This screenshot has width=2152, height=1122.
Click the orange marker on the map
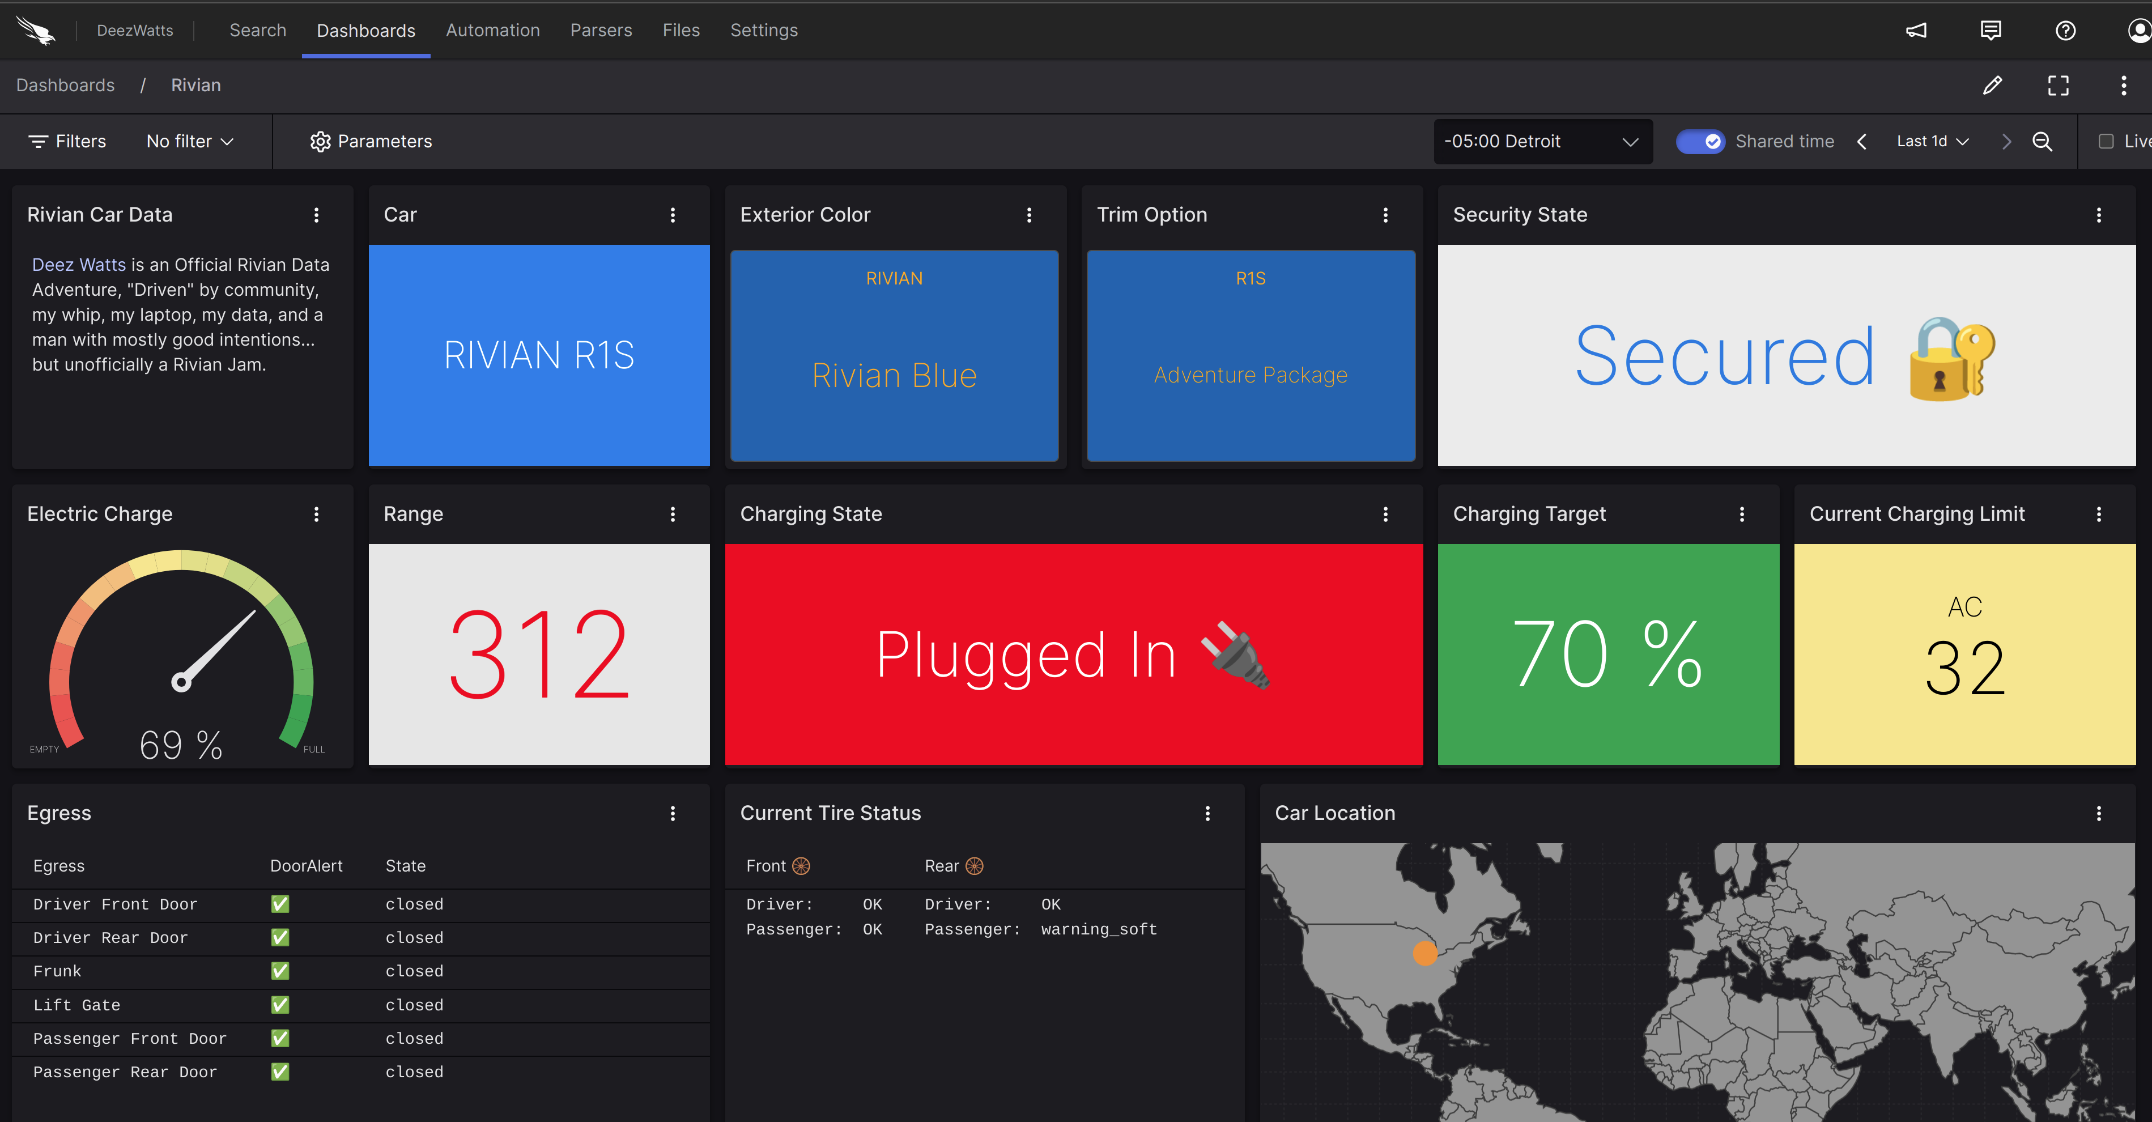(x=1424, y=953)
